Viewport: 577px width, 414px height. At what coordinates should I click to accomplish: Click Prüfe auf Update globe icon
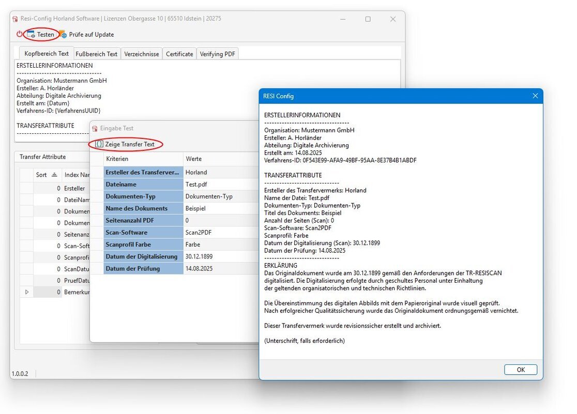(x=63, y=35)
